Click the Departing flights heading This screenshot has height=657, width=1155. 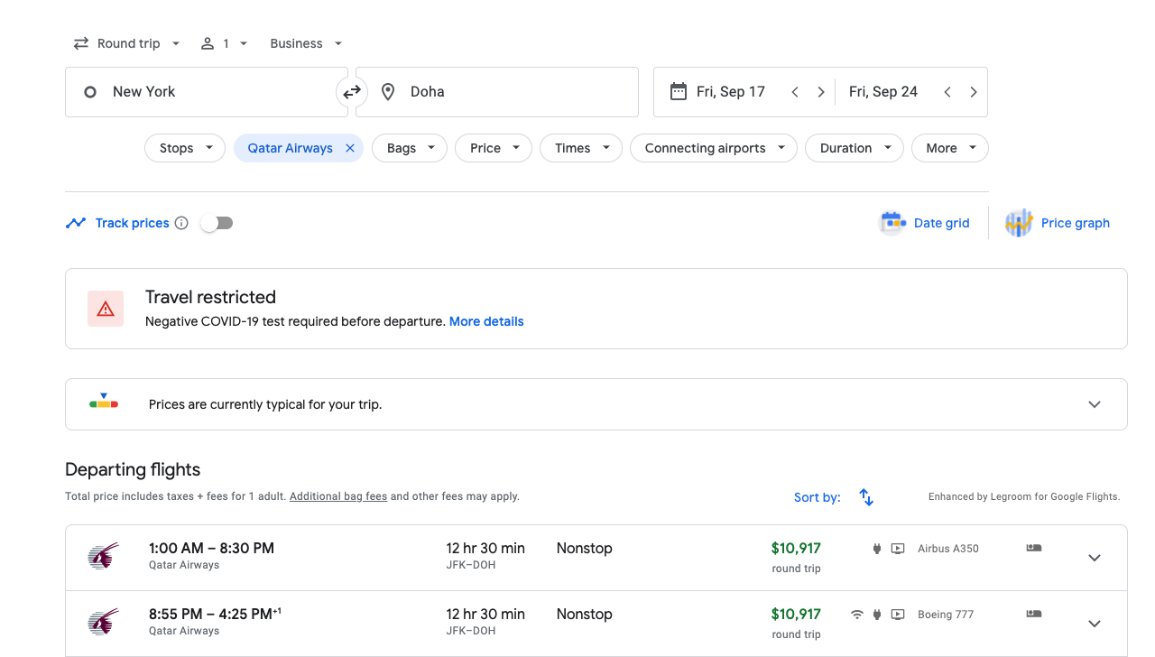click(133, 469)
